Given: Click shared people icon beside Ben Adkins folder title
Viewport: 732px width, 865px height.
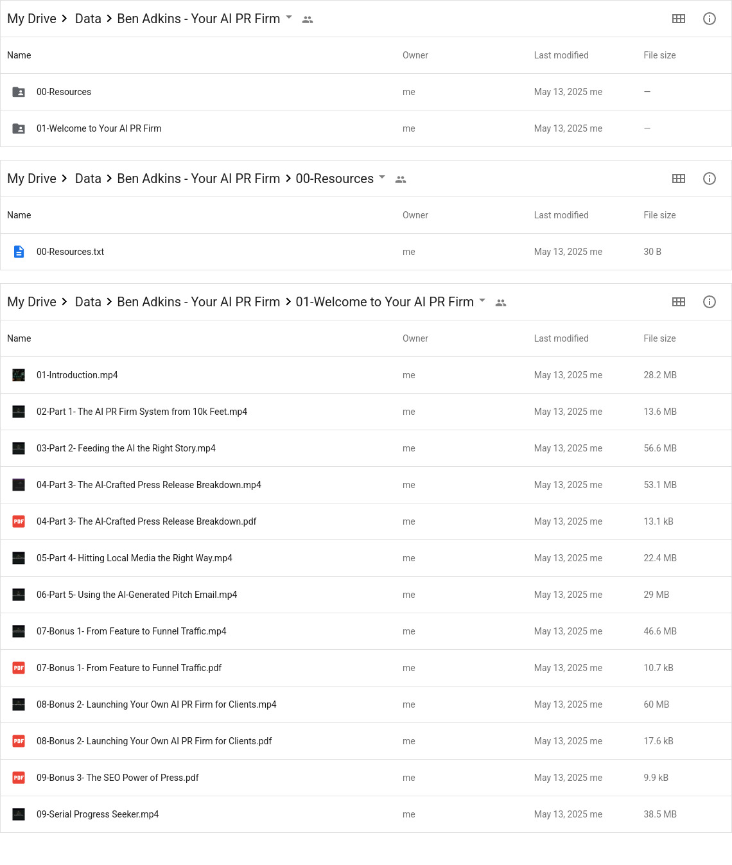Looking at the screenshot, I should pyautogui.click(x=308, y=20).
